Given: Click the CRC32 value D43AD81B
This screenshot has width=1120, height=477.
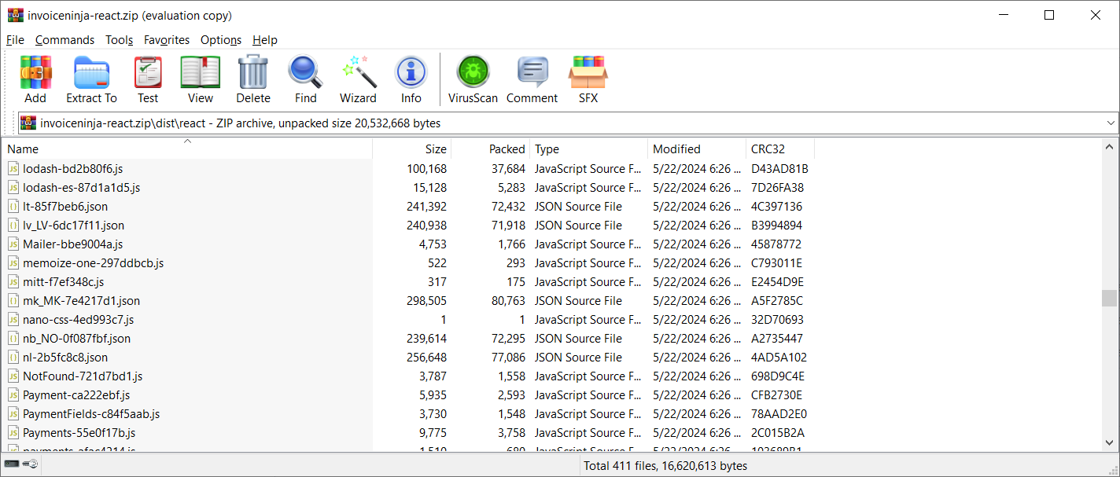Looking at the screenshot, I should [x=779, y=168].
